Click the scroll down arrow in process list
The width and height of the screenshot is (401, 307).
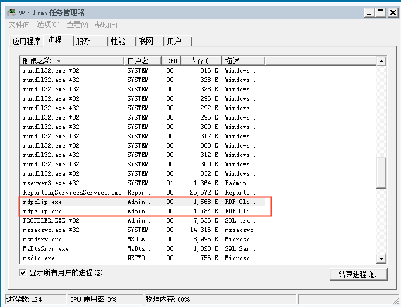(381, 258)
